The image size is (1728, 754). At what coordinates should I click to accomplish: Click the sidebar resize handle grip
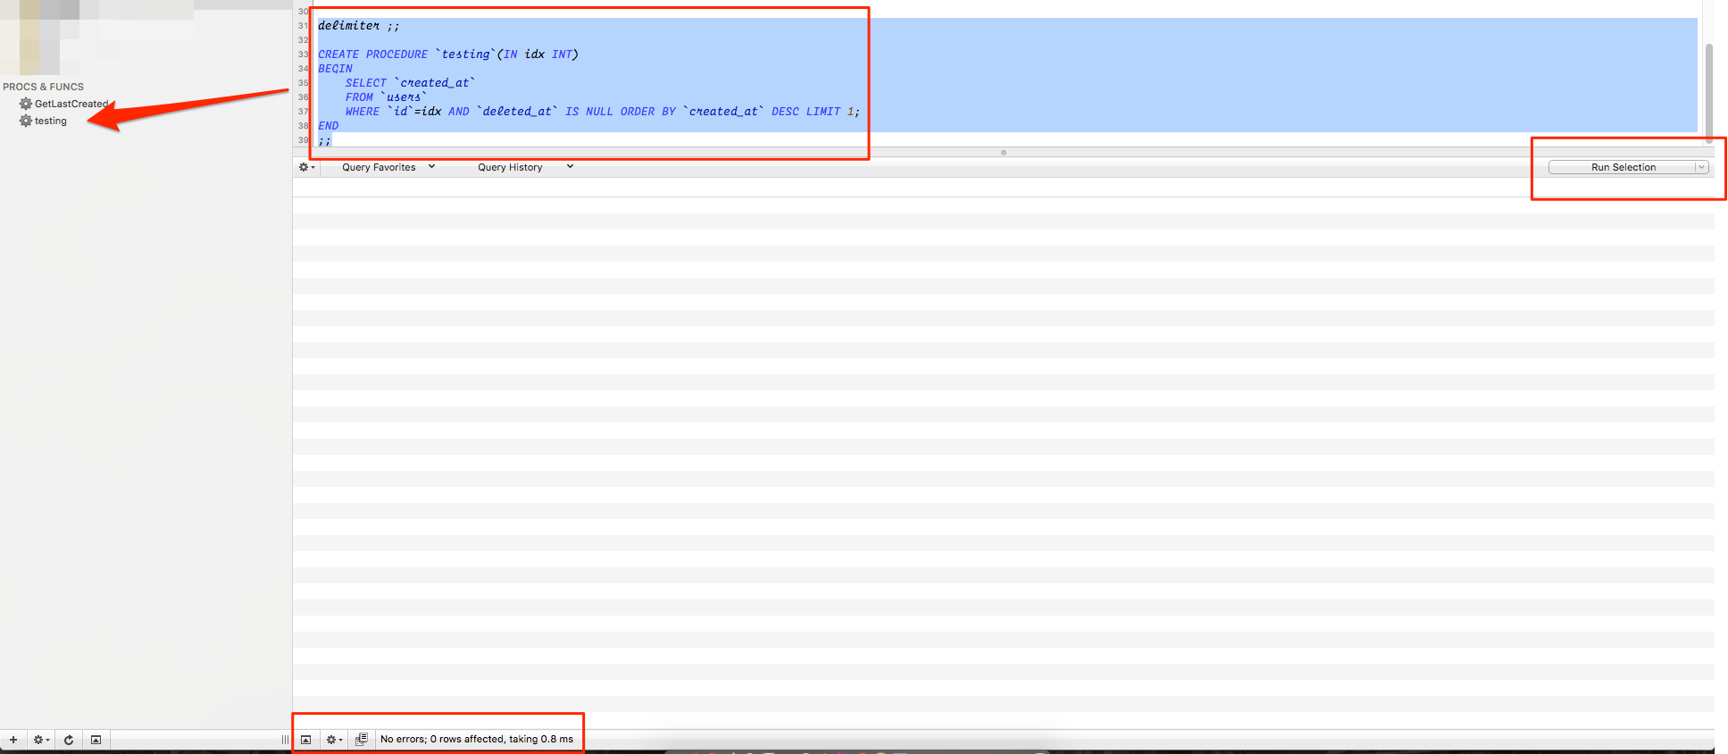(x=285, y=740)
